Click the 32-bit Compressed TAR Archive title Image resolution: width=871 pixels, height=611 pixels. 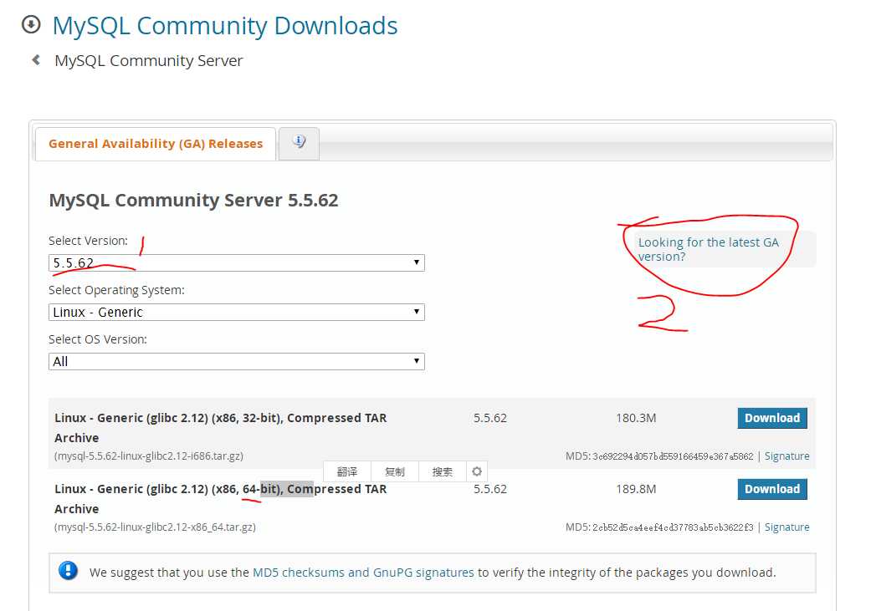click(221, 428)
